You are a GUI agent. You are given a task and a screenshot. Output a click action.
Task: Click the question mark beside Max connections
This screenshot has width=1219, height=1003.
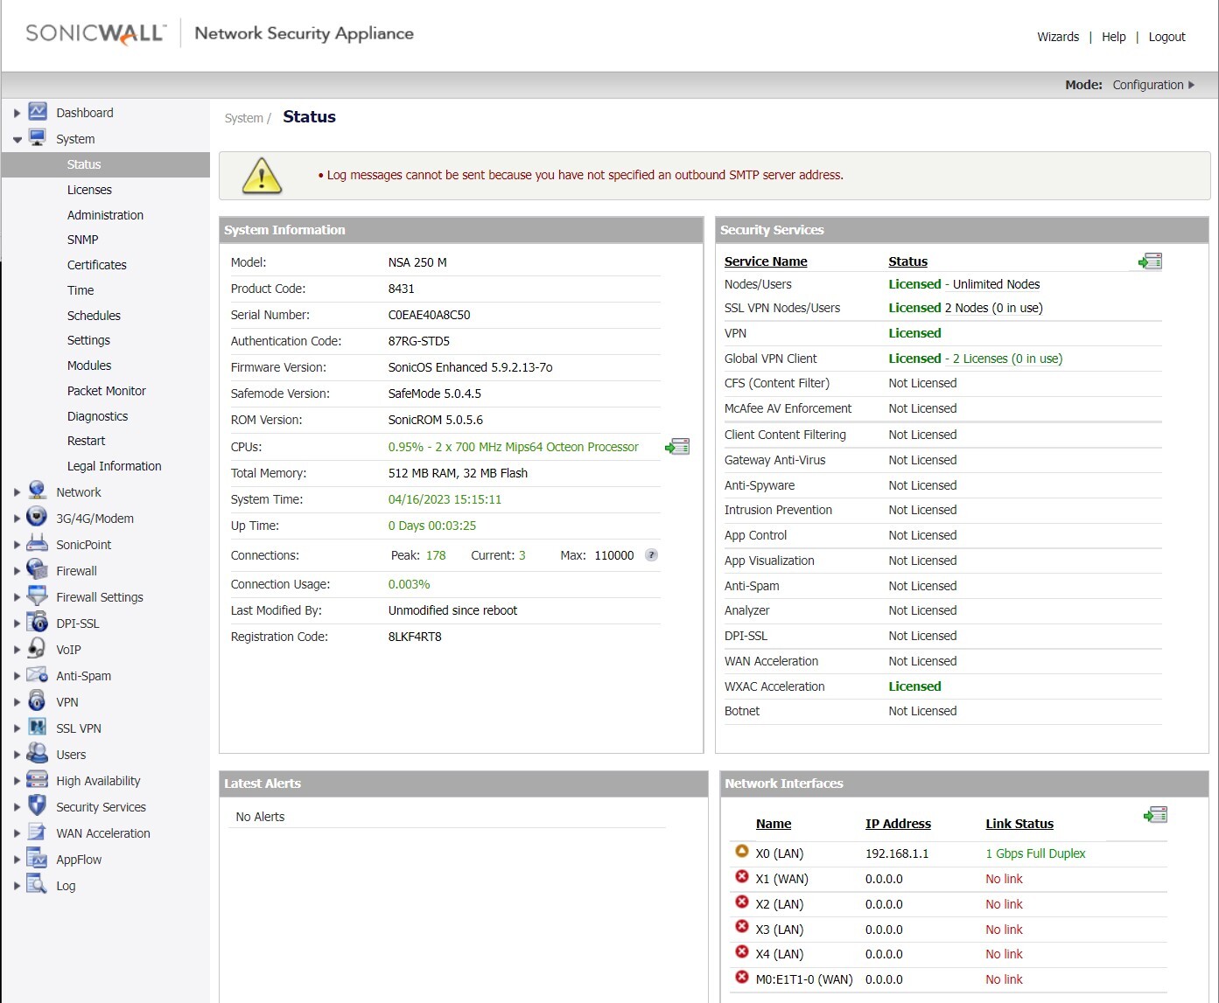(650, 554)
